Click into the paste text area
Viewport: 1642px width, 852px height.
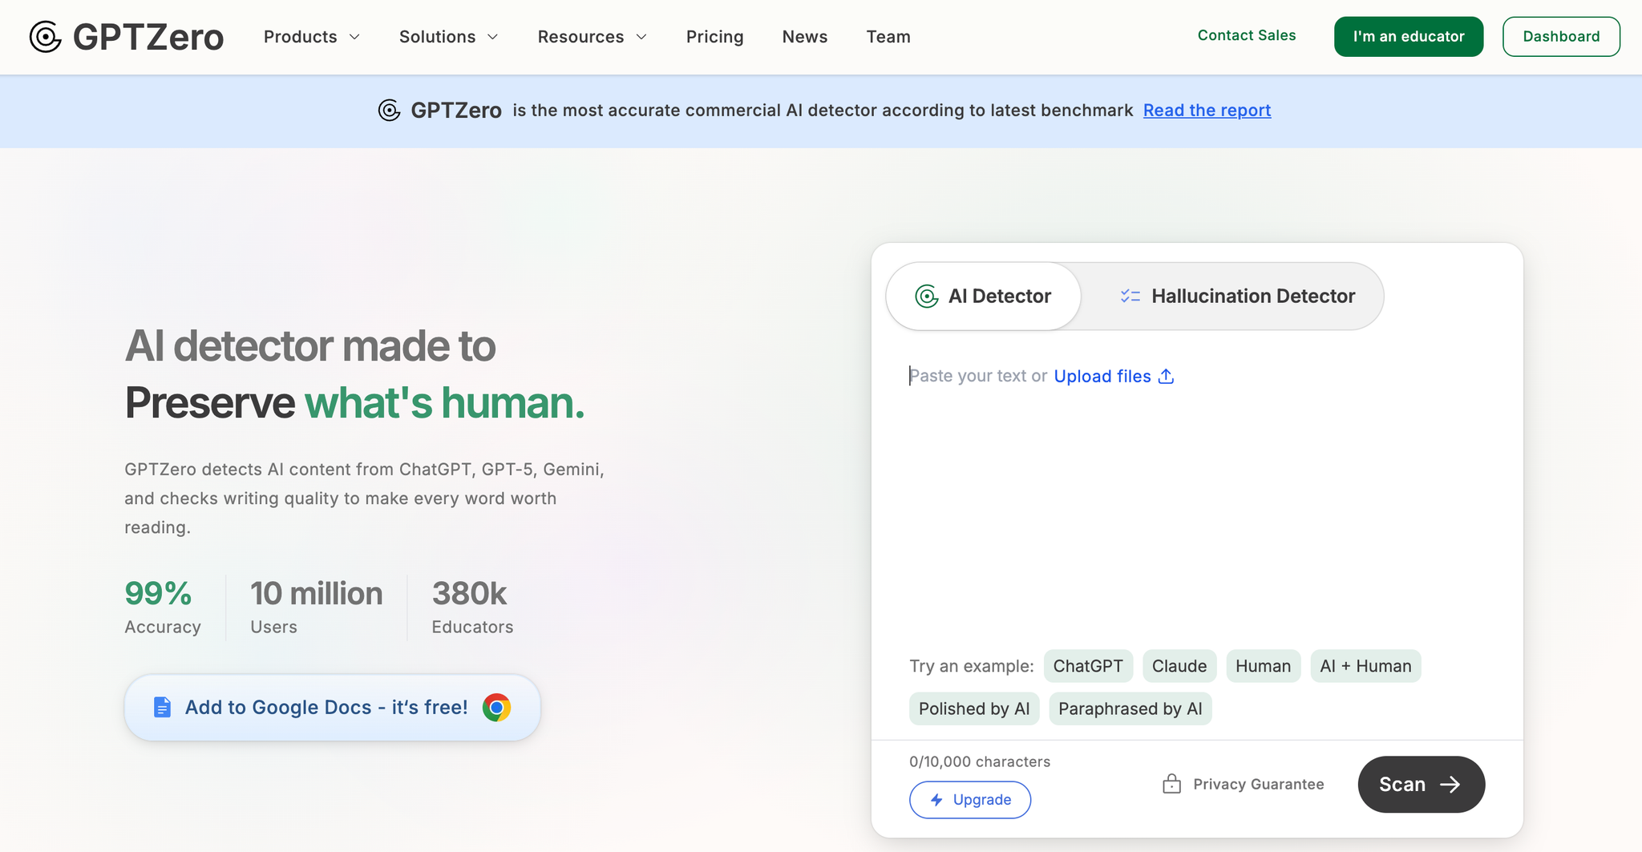point(1196,497)
